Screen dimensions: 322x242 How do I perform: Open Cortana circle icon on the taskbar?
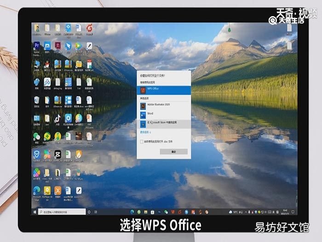click(x=89, y=212)
